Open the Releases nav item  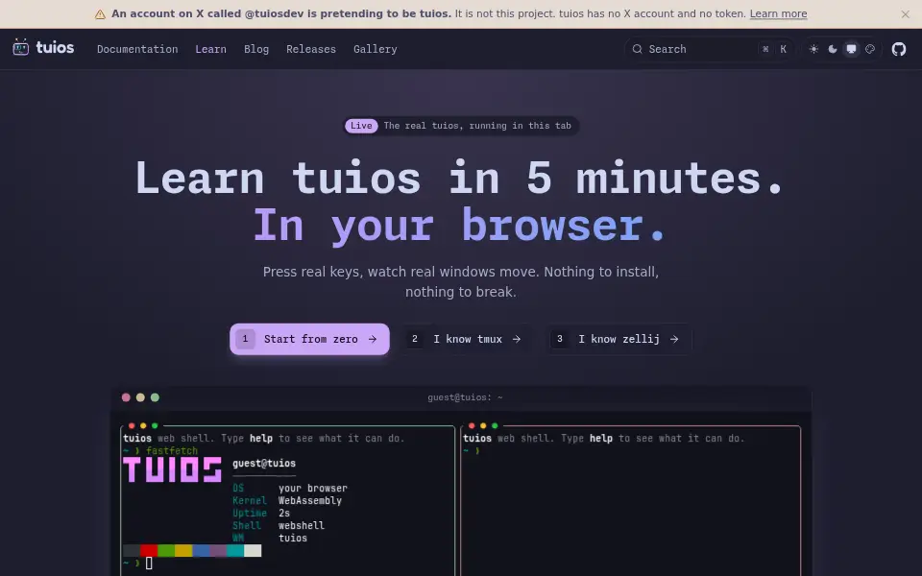311,49
